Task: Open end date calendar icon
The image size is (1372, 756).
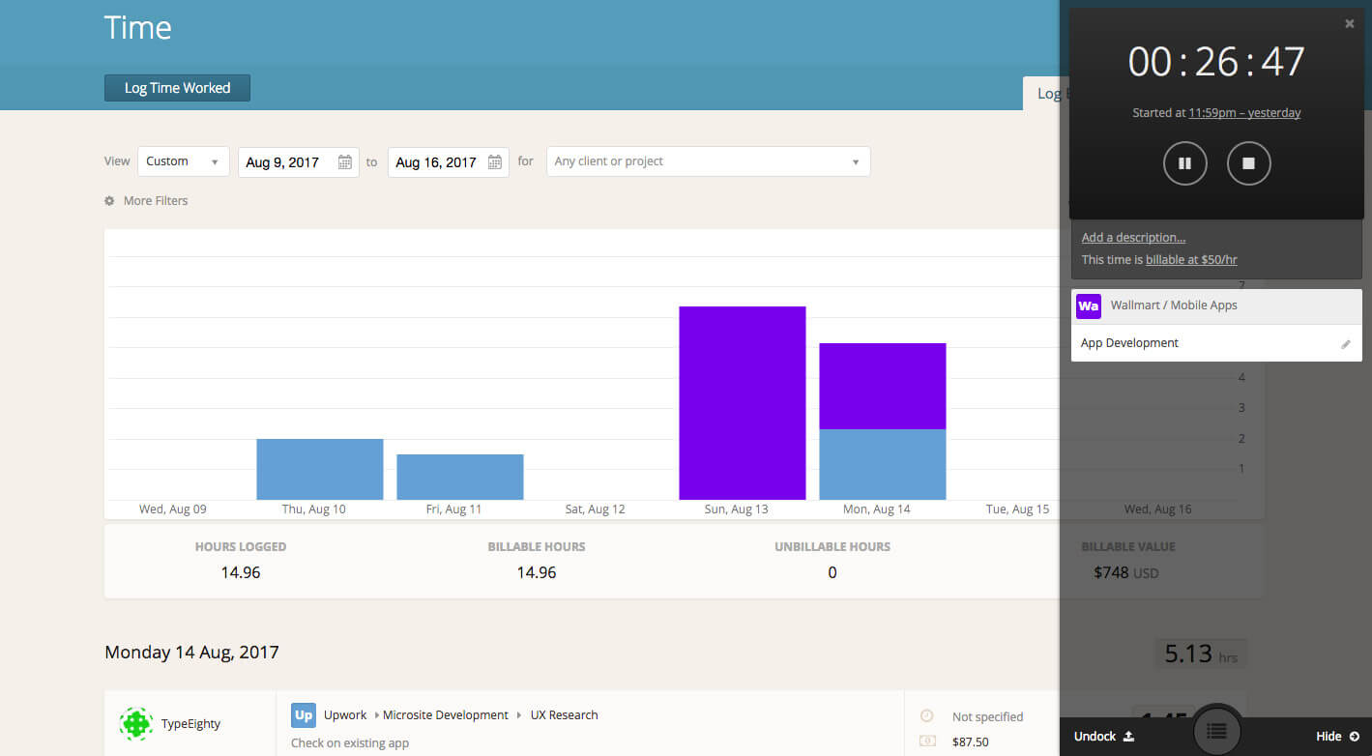Action: pos(495,162)
